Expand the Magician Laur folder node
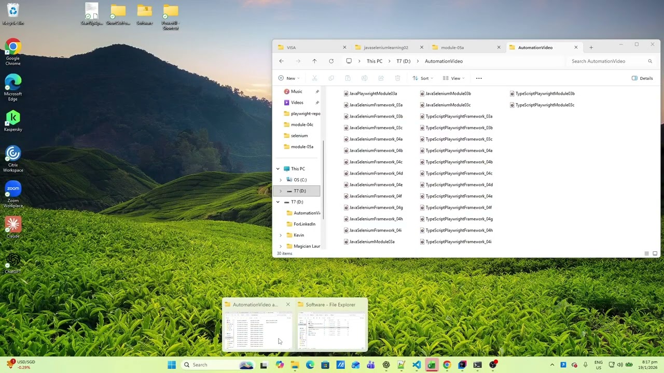Image resolution: width=664 pixels, height=373 pixels. click(281, 246)
